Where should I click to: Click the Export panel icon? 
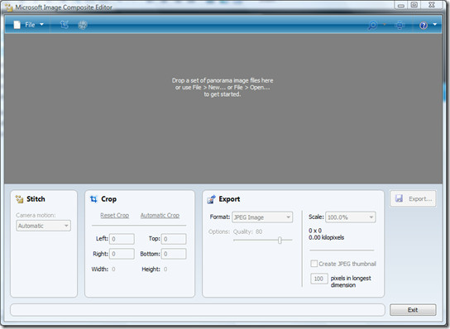click(x=211, y=198)
